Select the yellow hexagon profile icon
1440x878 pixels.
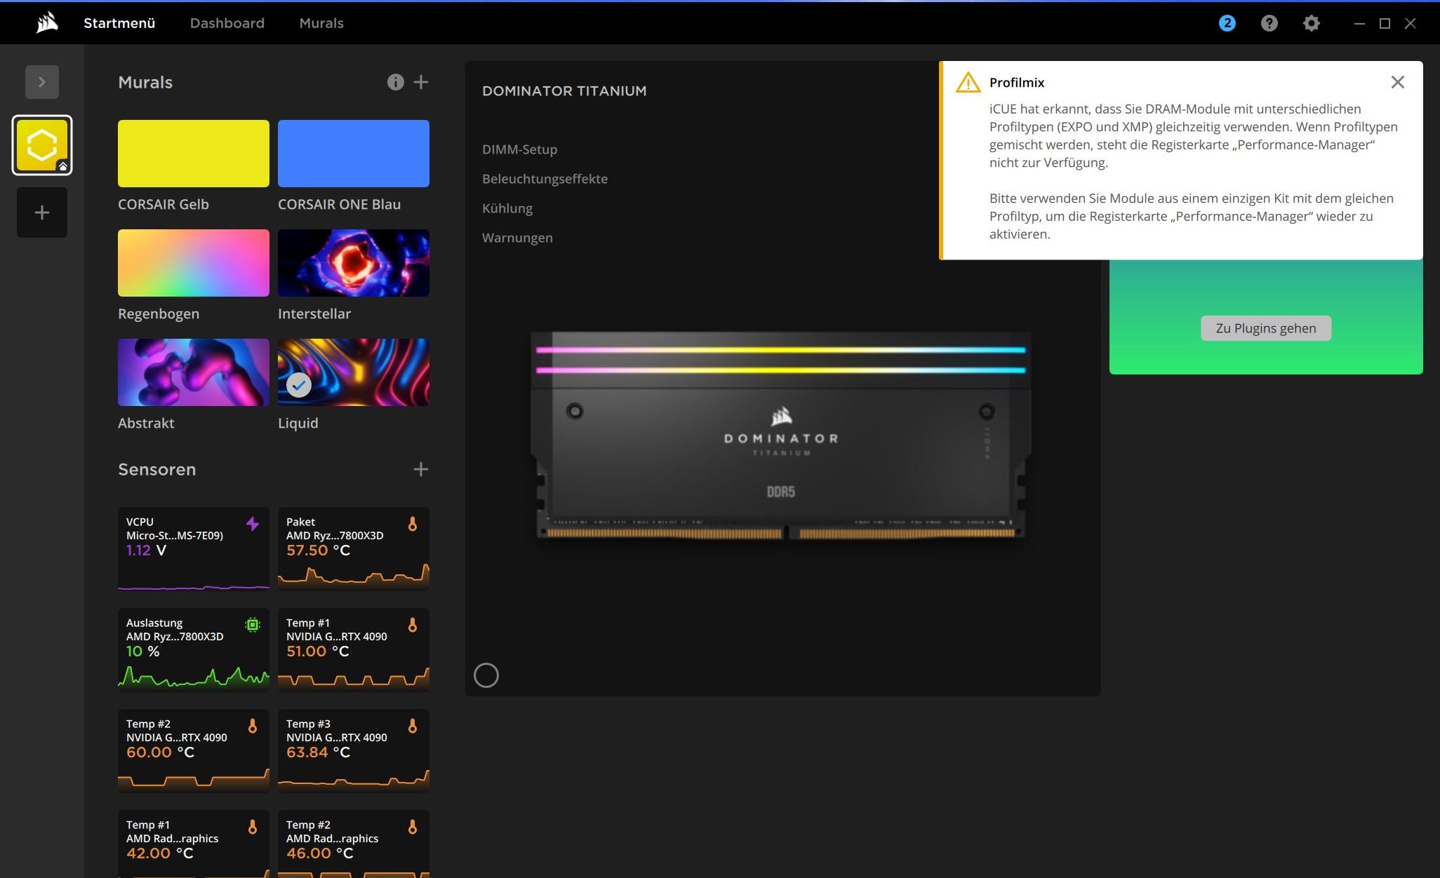click(x=42, y=145)
